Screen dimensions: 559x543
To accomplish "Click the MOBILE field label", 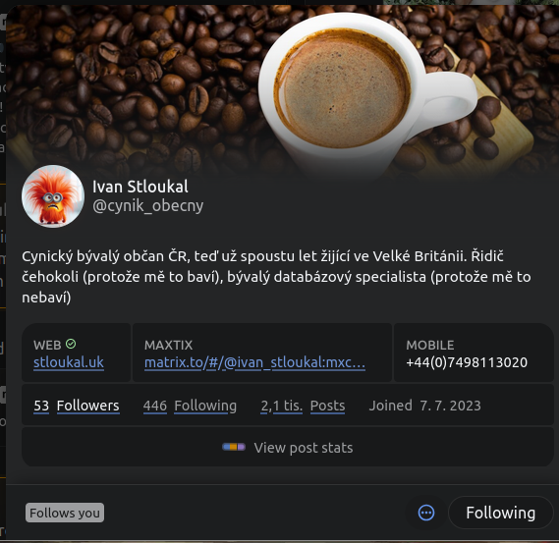I will [x=430, y=345].
